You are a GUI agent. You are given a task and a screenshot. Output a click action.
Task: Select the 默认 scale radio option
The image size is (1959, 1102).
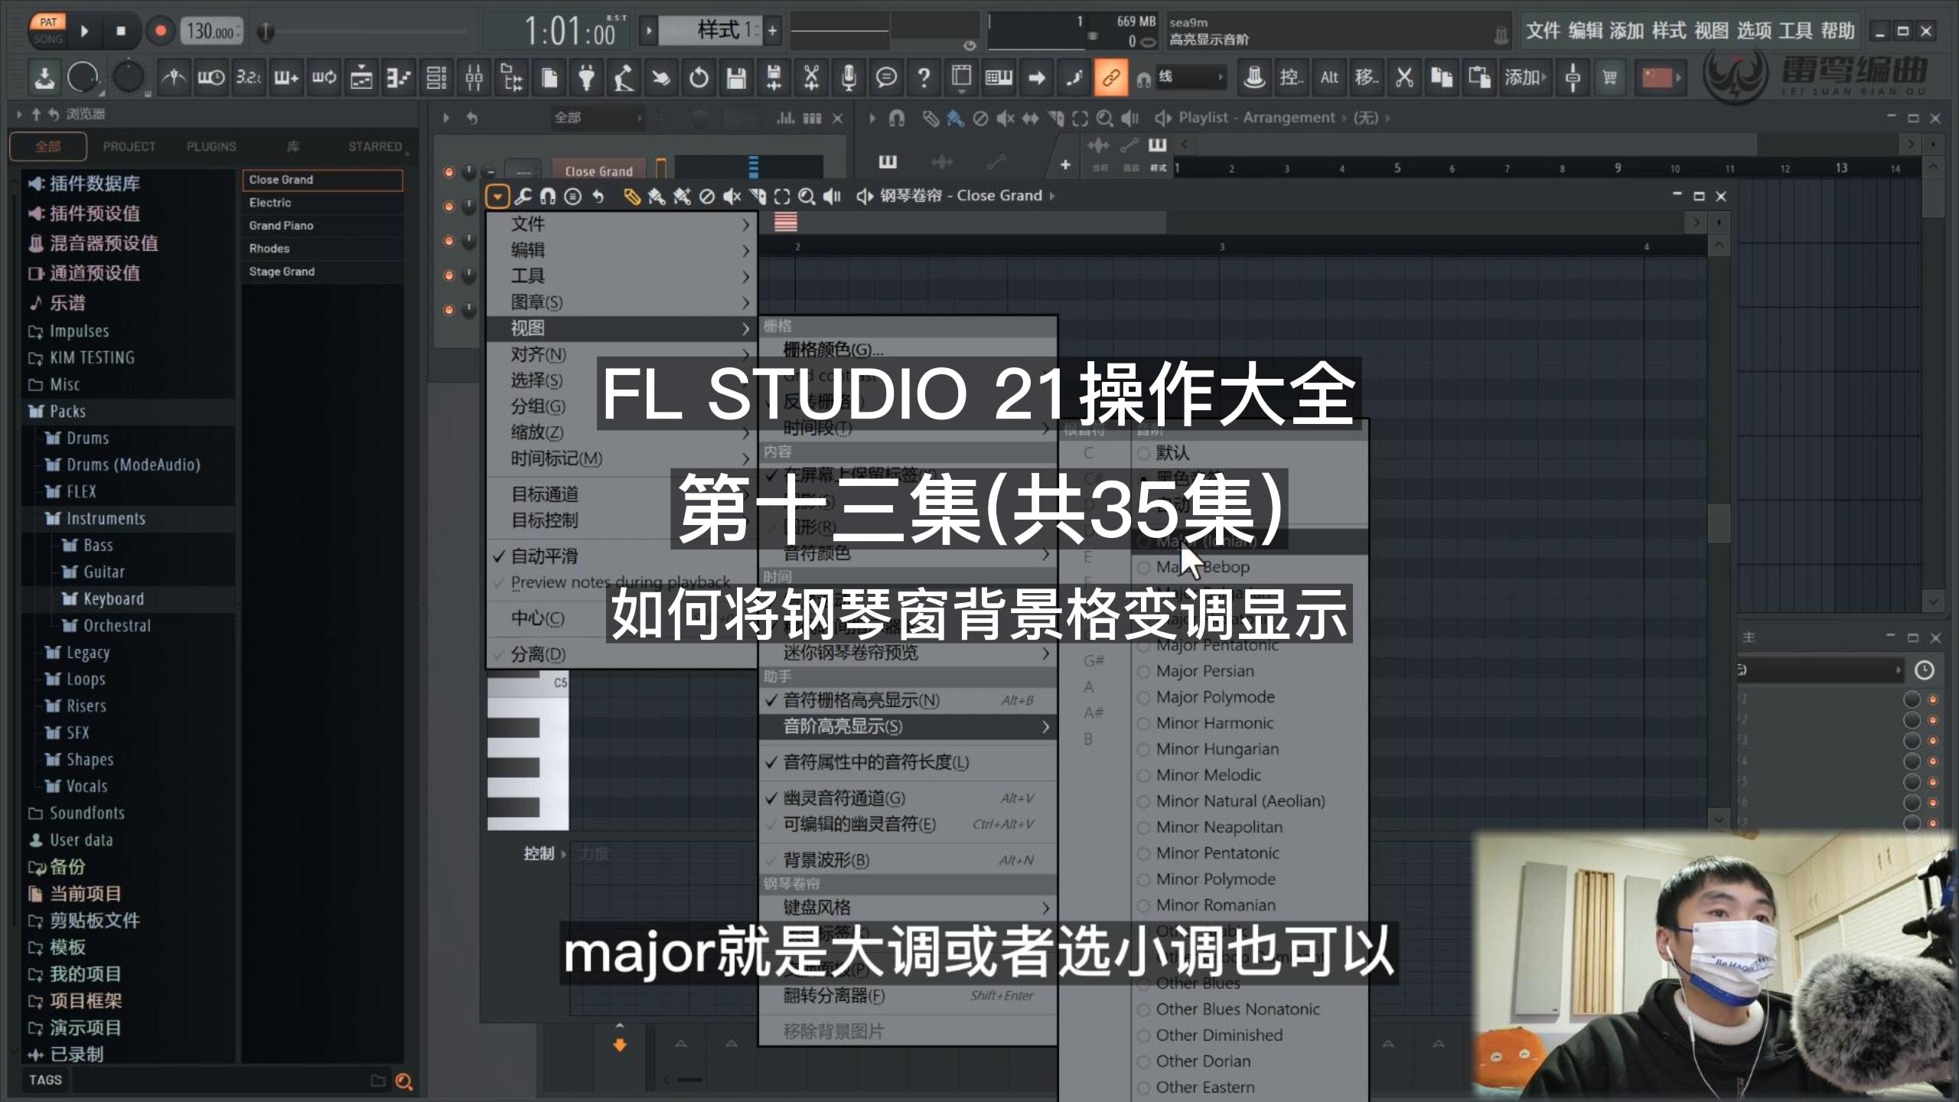pyautogui.click(x=1249, y=453)
